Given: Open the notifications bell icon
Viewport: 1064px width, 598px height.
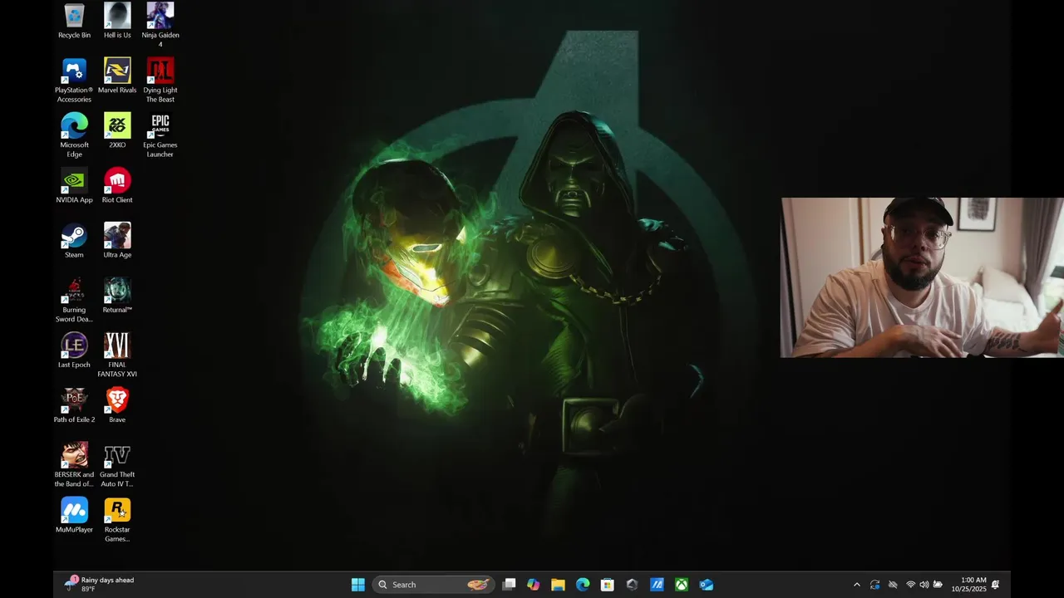Looking at the screenshot, I should 996,585.
